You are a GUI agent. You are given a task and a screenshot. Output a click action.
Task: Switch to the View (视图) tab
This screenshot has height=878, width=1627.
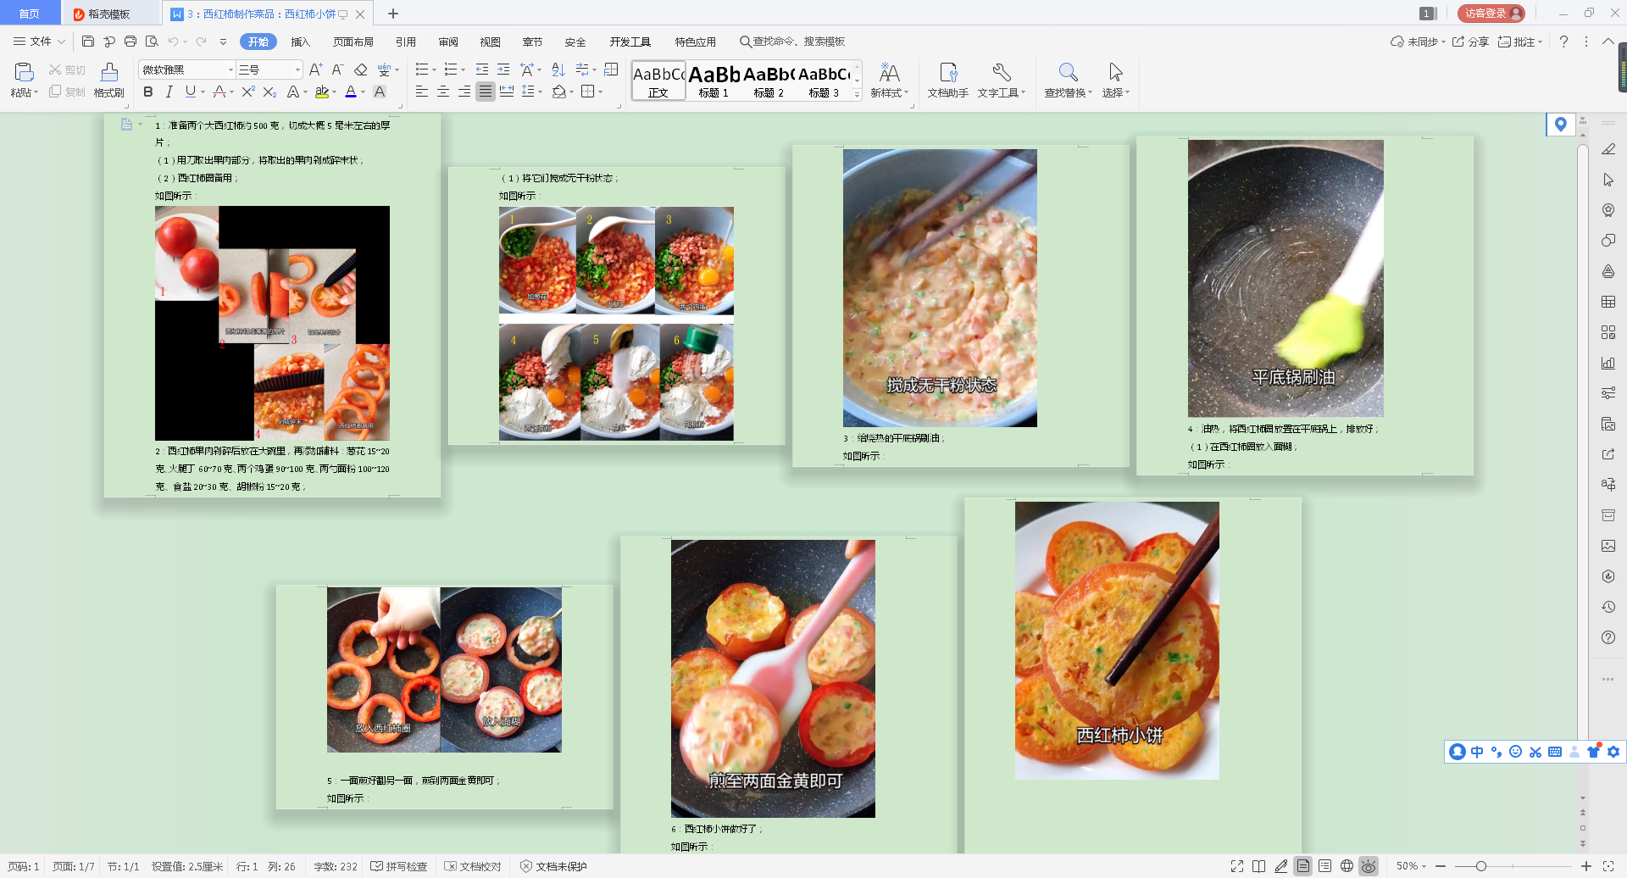490,42
